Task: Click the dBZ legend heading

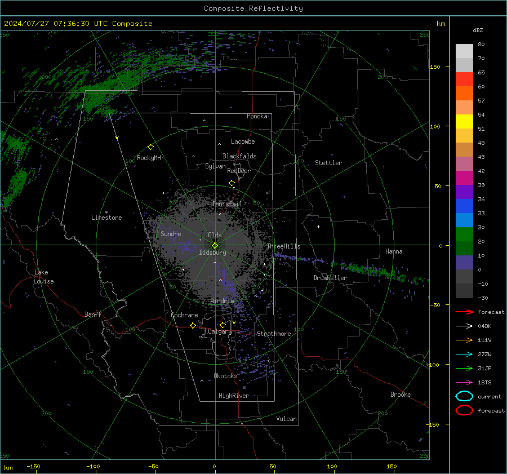Action: pyautogui.click(x=478, y=30)
